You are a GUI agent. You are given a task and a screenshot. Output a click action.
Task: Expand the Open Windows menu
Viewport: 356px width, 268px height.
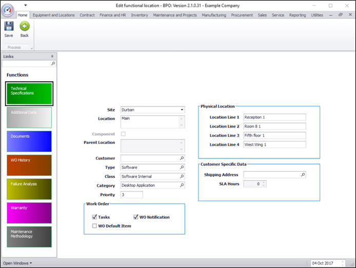coord(17,263)
